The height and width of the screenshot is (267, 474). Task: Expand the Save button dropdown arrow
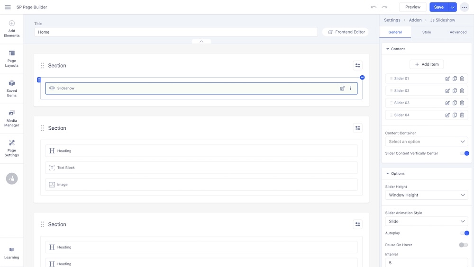pyautogui.click(x=453, y=7)
